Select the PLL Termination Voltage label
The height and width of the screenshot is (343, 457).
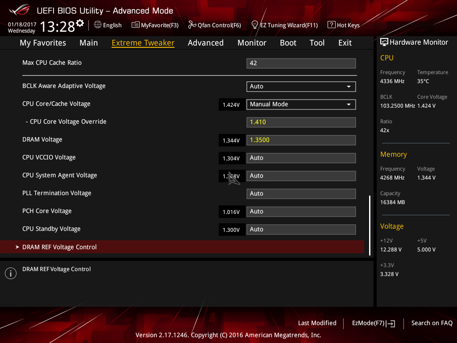click(x=57, y=193)
